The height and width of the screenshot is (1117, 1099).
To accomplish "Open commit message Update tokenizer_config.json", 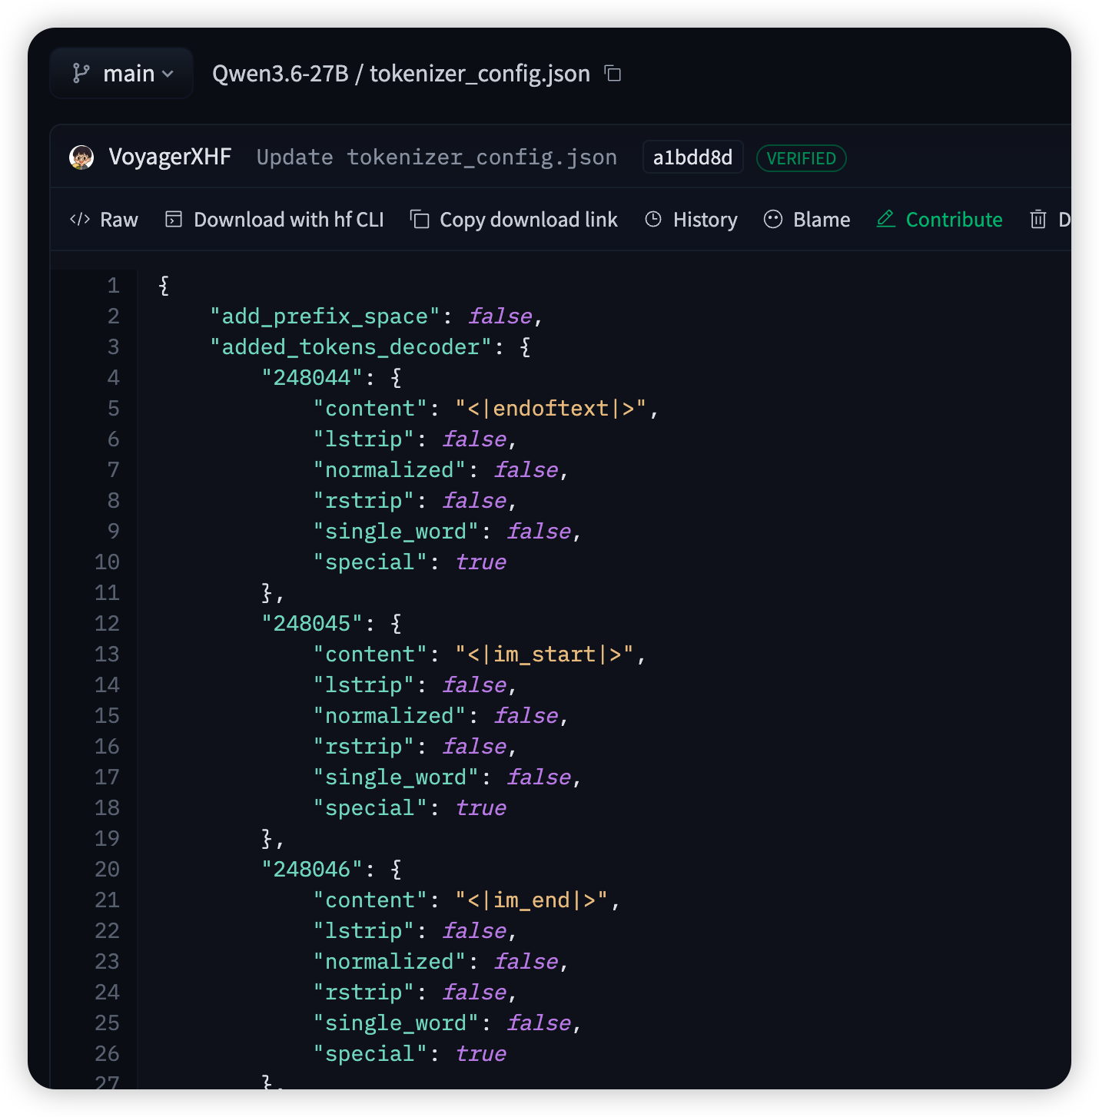I will pos(437,157).
